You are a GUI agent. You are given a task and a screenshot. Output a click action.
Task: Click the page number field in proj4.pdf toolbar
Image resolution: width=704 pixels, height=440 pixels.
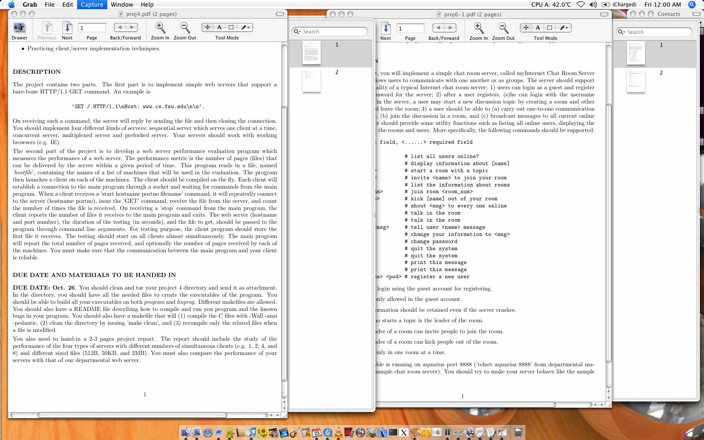coord(92,28)
